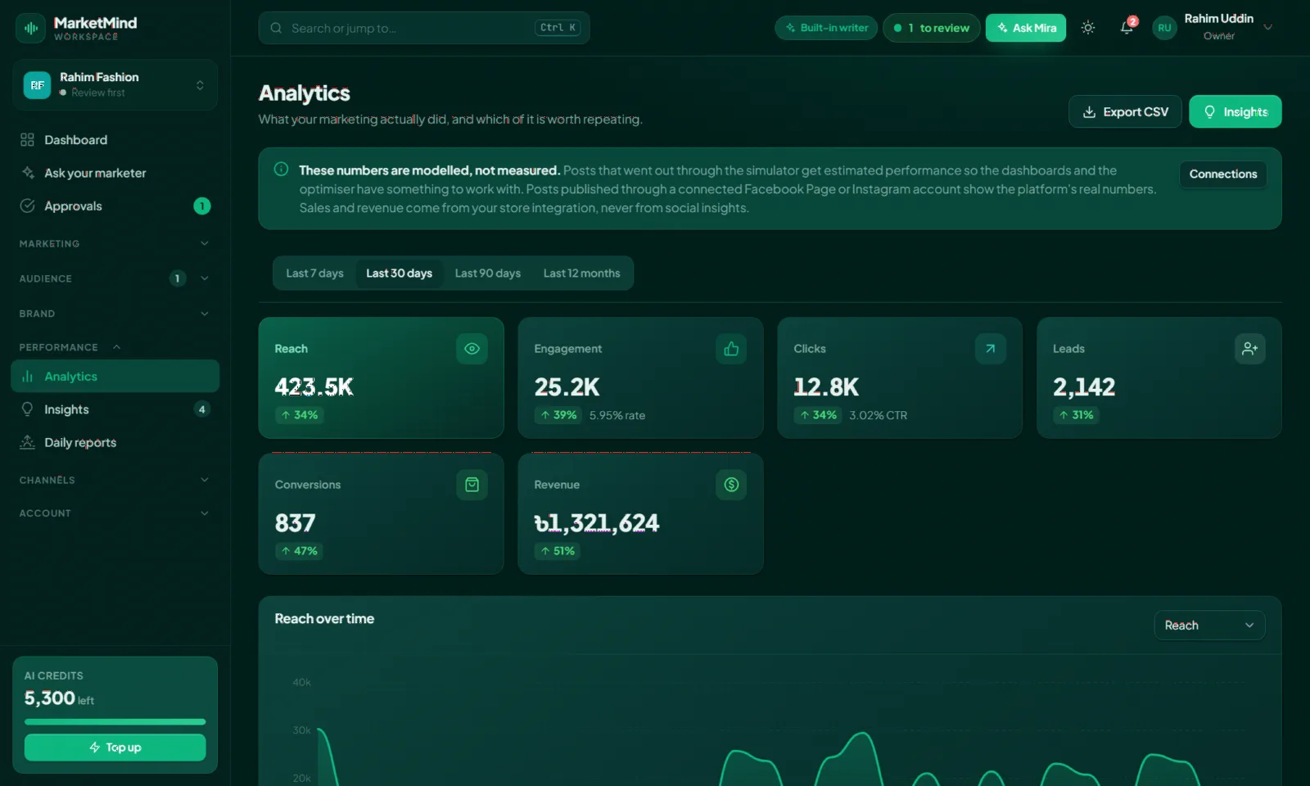Select the Analytics sidebar item
Viewport: 1310px width, 786px height.
[115, 377]
